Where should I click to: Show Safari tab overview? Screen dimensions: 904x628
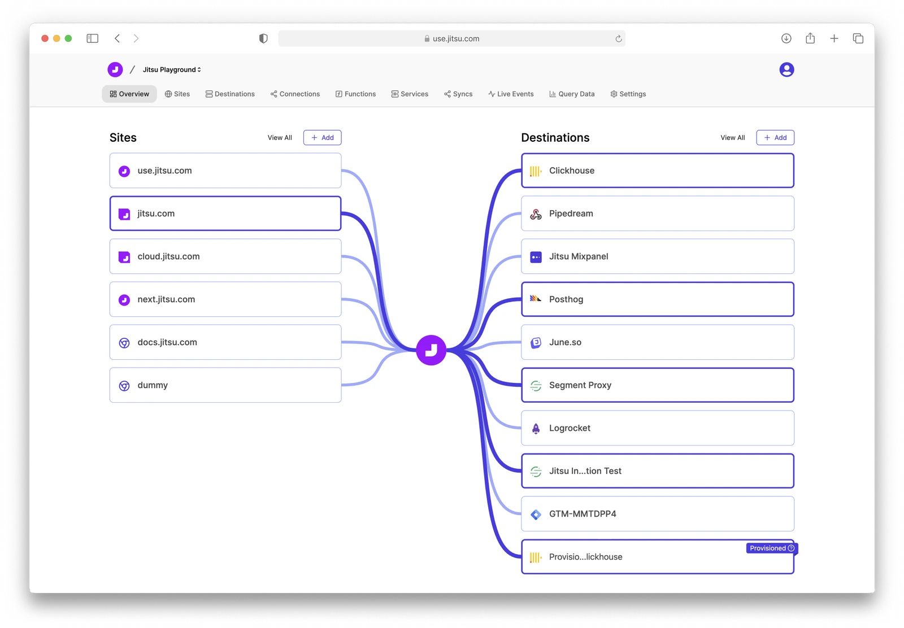858,38
